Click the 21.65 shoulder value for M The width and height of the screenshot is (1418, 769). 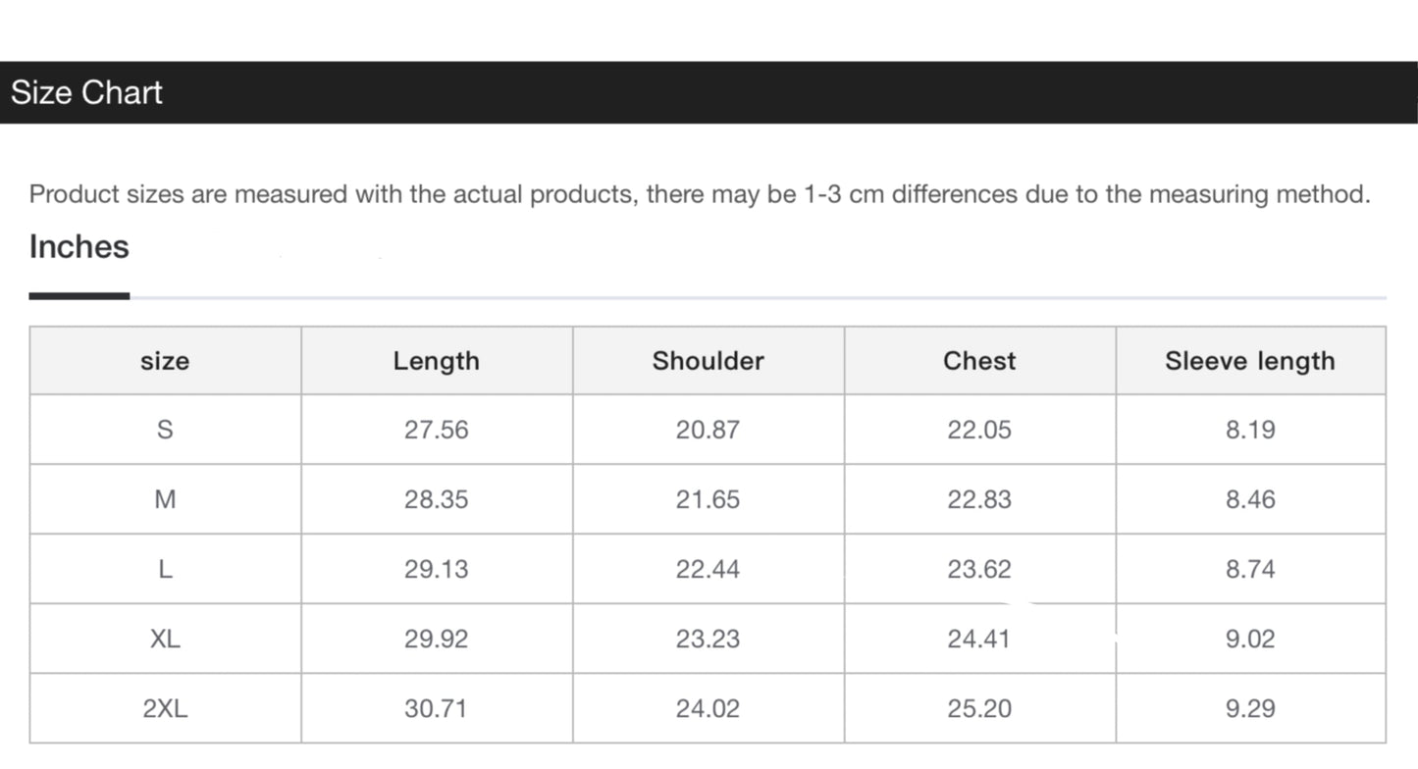708,499
